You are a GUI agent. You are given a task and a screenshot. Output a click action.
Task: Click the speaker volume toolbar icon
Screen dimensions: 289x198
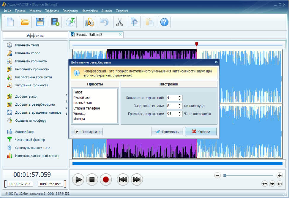pos(90,22)
